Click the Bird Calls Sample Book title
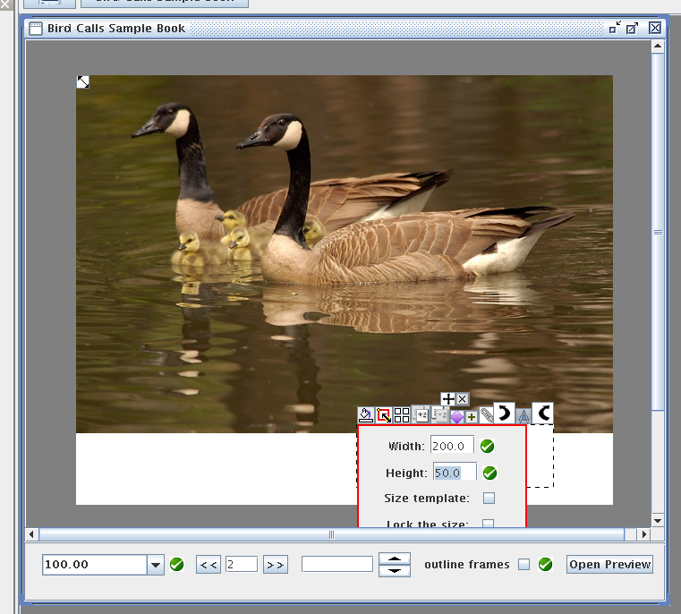The image size is (681, 614). (116, 29)
